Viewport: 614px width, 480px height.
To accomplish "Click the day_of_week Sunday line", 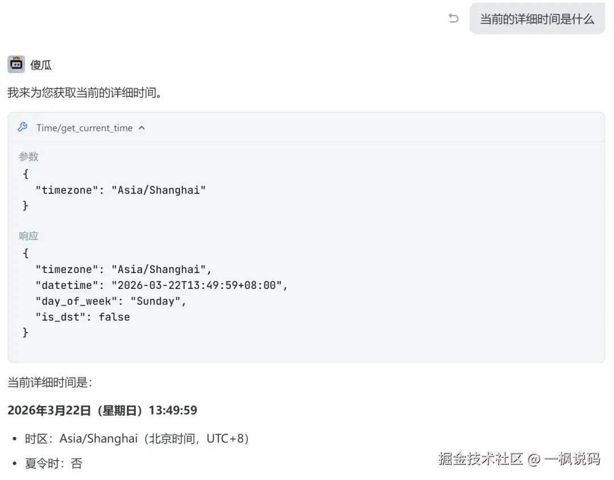I will 111,301.
